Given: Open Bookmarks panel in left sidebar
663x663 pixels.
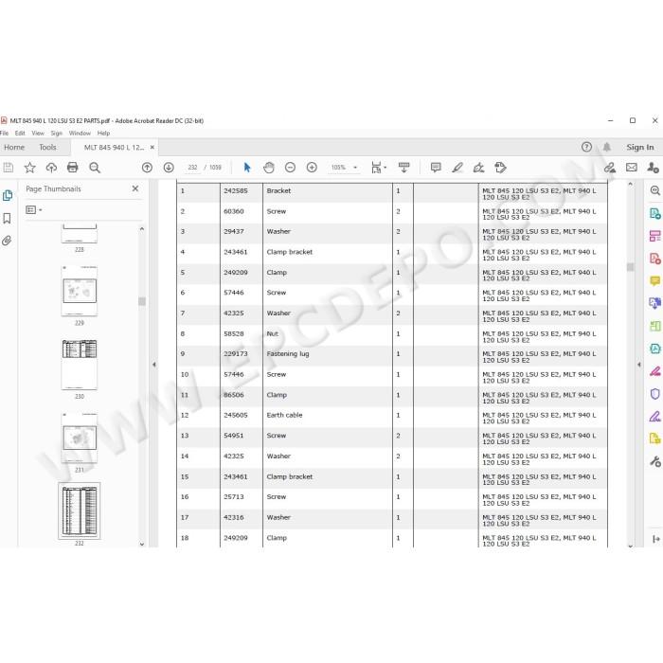Looking at the screenshot, I should pos(8,218).
